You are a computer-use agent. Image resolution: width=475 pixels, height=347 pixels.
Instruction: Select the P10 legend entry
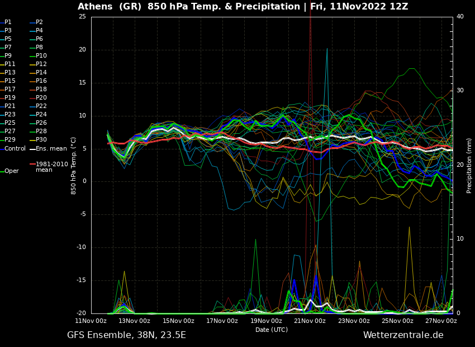coord(41,56)
